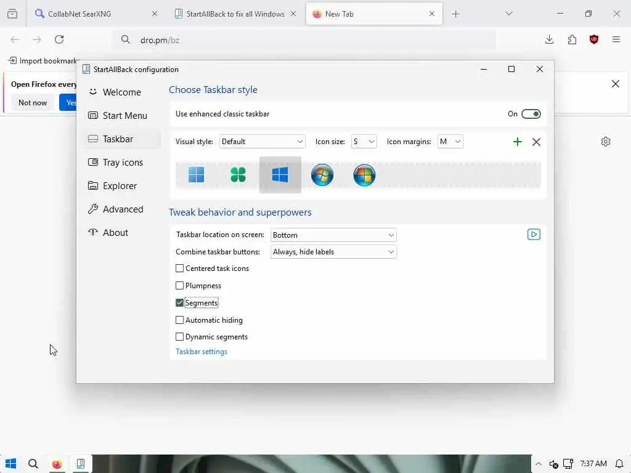Screen dimensions: 631x473
Task: Open Combine taskbar buttons dropdown
Action: 333,252
